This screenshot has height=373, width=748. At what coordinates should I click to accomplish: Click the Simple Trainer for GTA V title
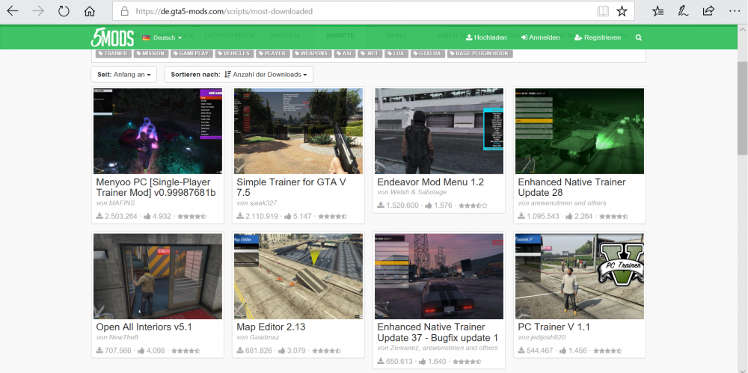(292, 187)
